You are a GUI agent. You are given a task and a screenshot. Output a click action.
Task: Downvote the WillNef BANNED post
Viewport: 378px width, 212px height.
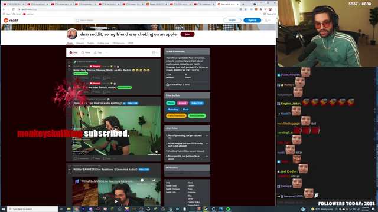[69, 173]
